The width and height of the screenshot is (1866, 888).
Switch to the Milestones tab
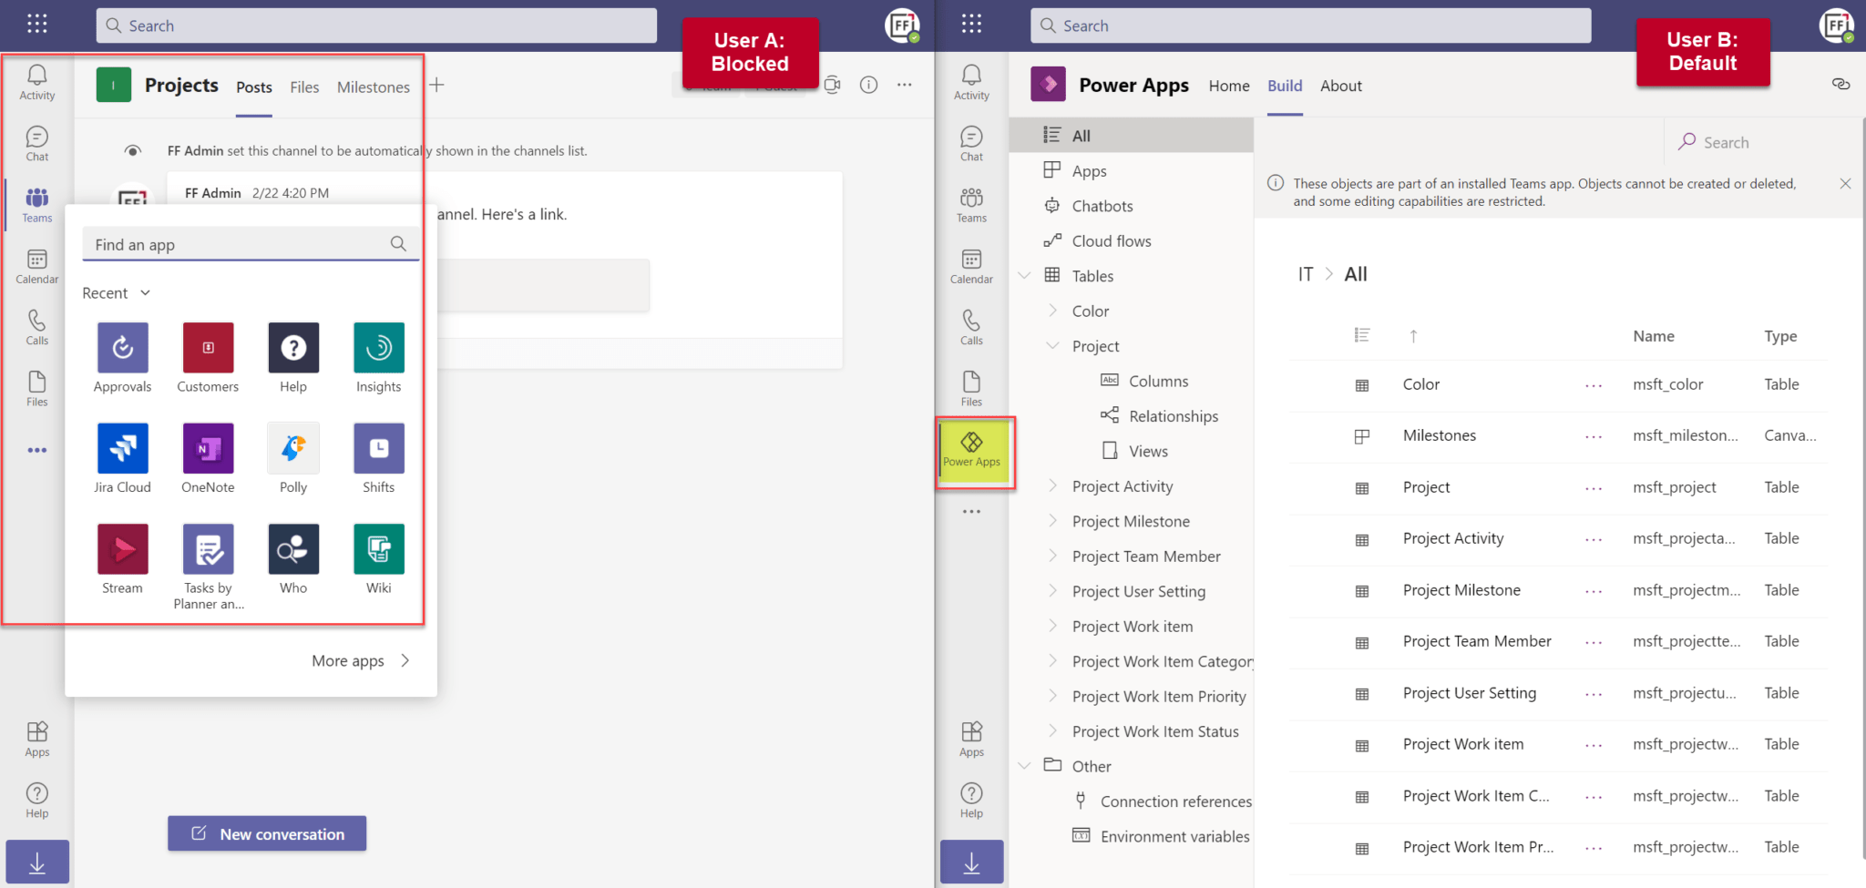pos(373,87)
